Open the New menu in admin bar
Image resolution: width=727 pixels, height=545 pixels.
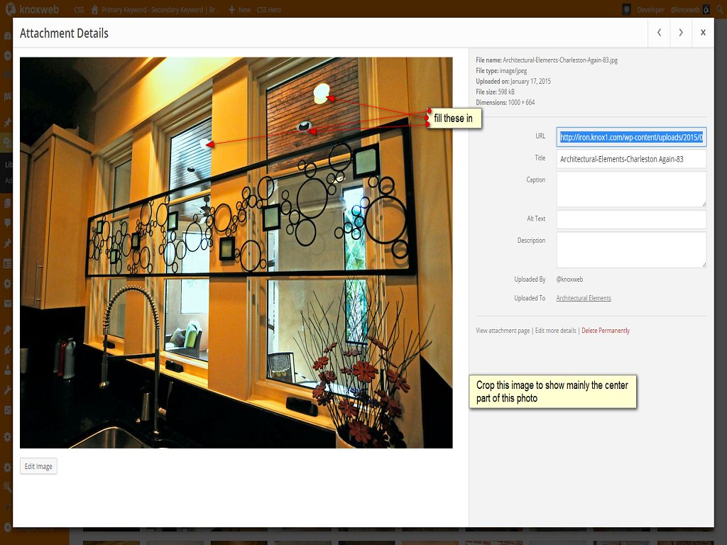click(239, 9)
